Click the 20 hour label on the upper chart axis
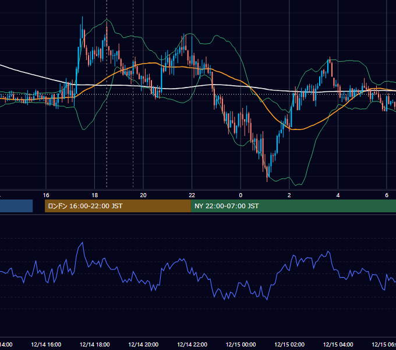Screen dimensions: 396x350 pos(143,195)
